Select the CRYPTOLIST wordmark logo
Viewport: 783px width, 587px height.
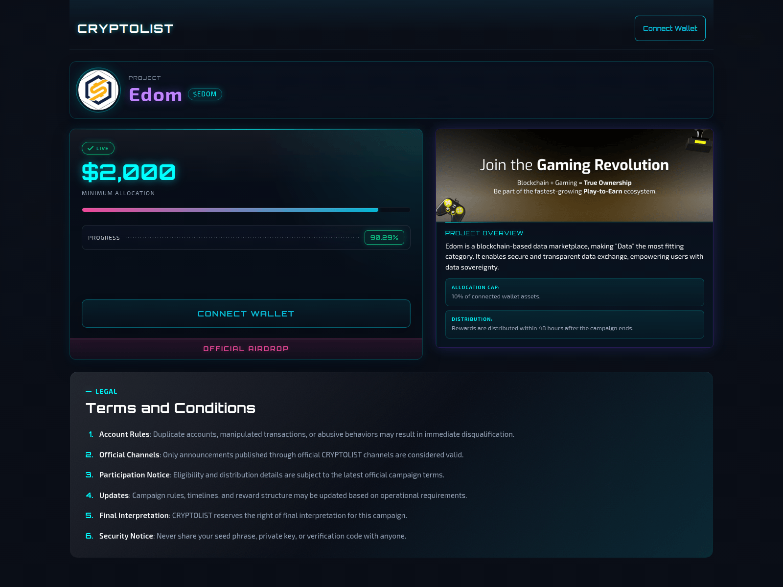click(x=124, y=28)
